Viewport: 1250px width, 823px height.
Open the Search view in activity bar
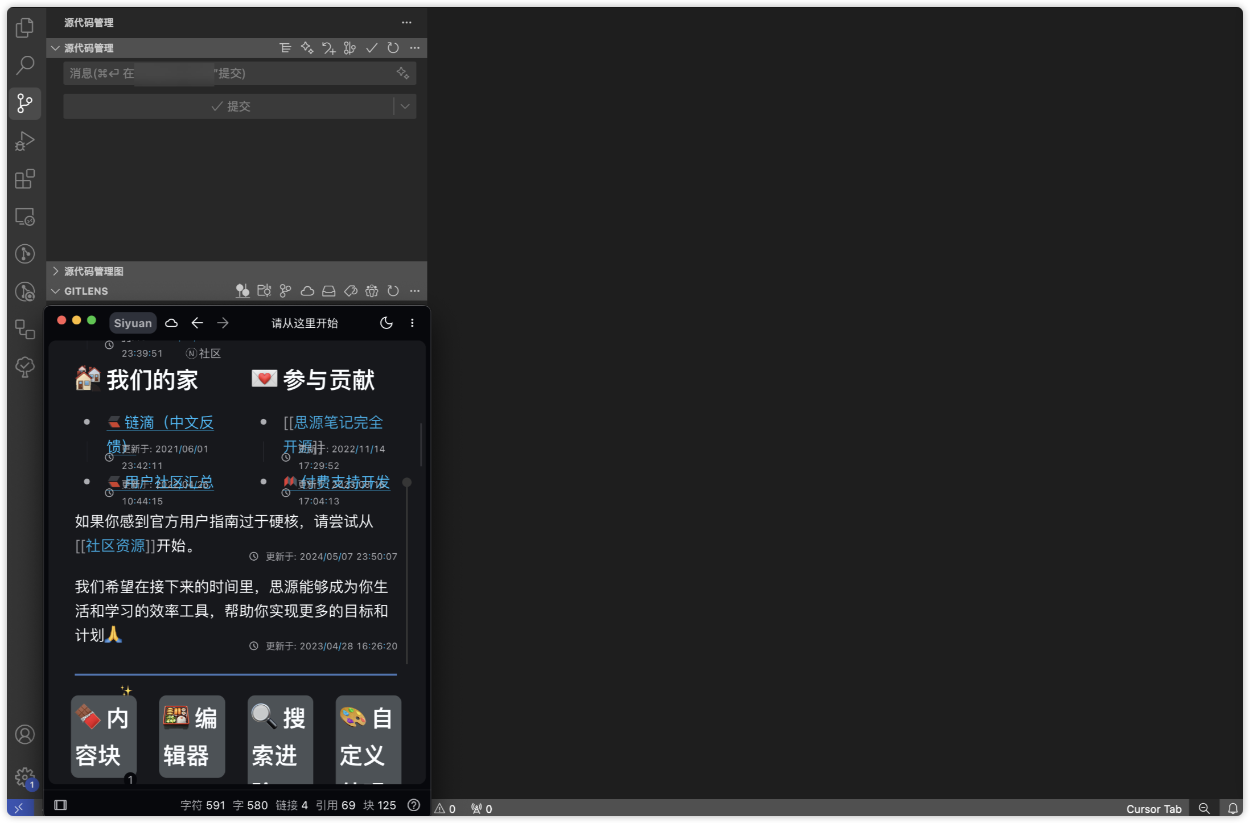24,65
